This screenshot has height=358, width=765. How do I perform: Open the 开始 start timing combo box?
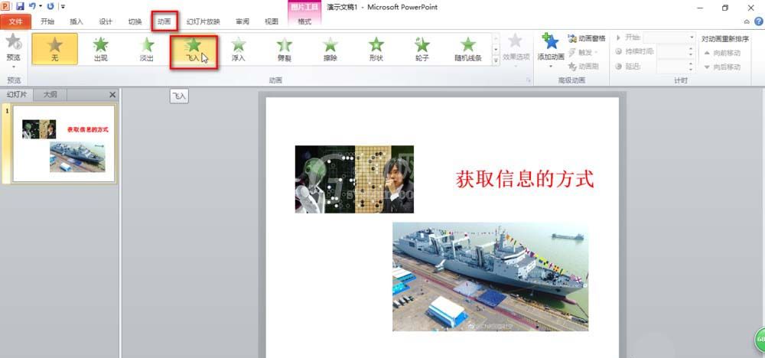point(669,37)
